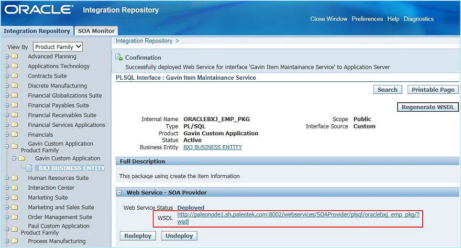Click the Integration Repository breadcrumb link
This screenshot has width=461, height=248.
click(144, 41)
